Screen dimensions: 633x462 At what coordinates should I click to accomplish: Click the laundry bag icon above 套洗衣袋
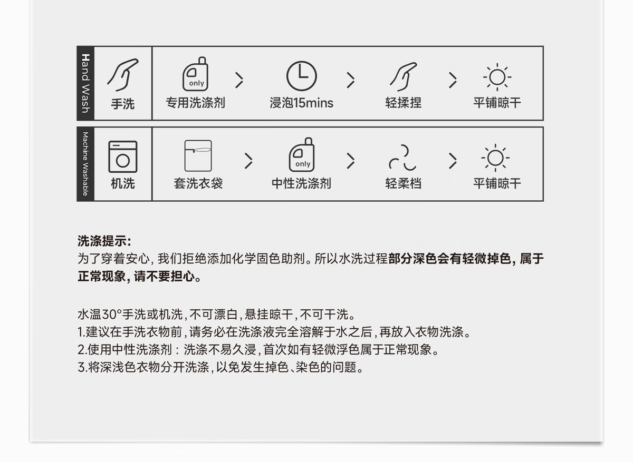pyautogui.click(x=198, y=156)
